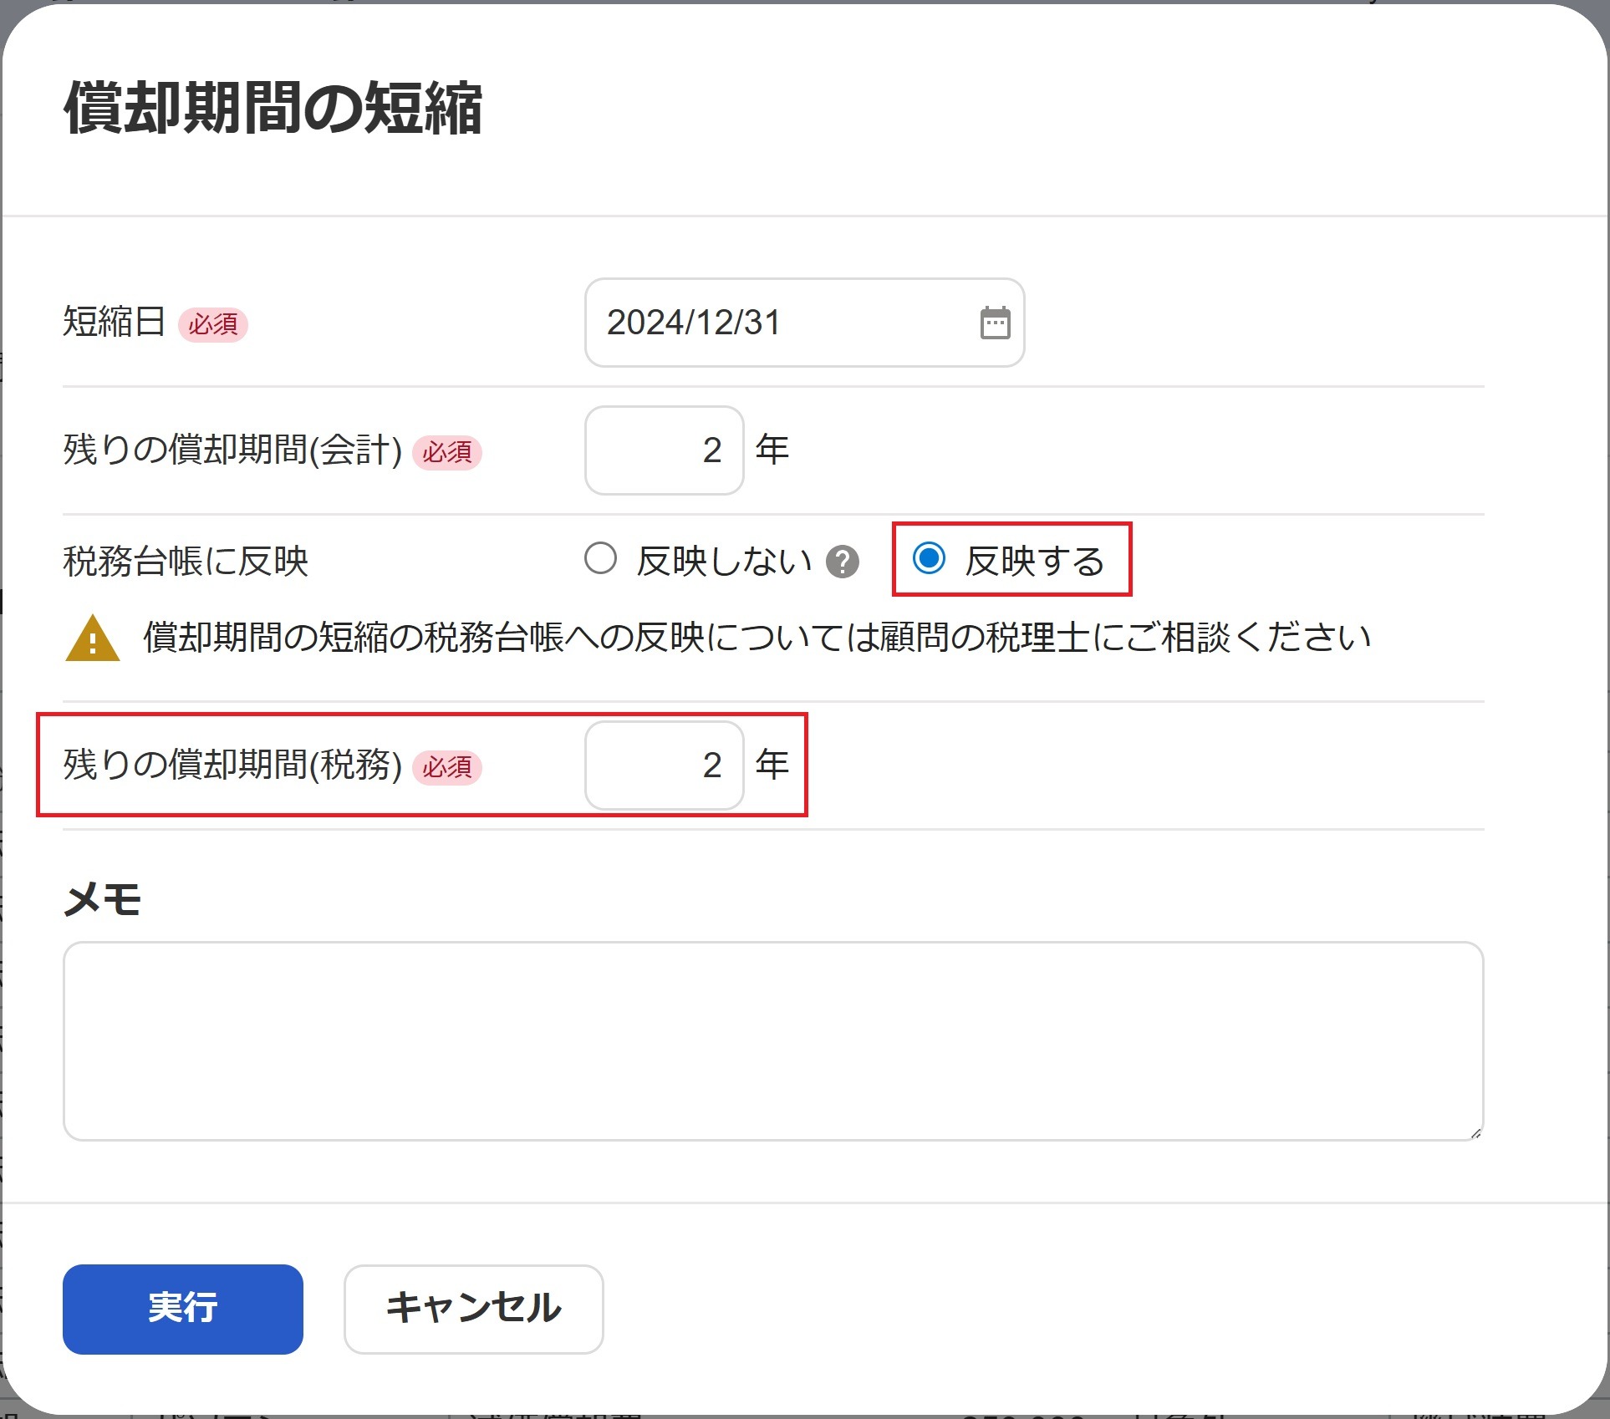The width and height of the screenshot is (1610, 1419).
Task: Focus the 残りの償却期間(税務) years field
Action: (x=665, y=765)
